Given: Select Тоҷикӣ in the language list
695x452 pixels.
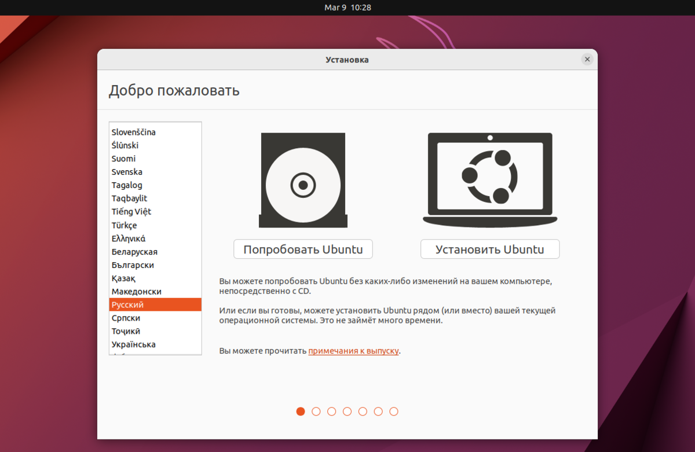Looking at the screenshot, I should pyautogui.click(x=155, y=332).
